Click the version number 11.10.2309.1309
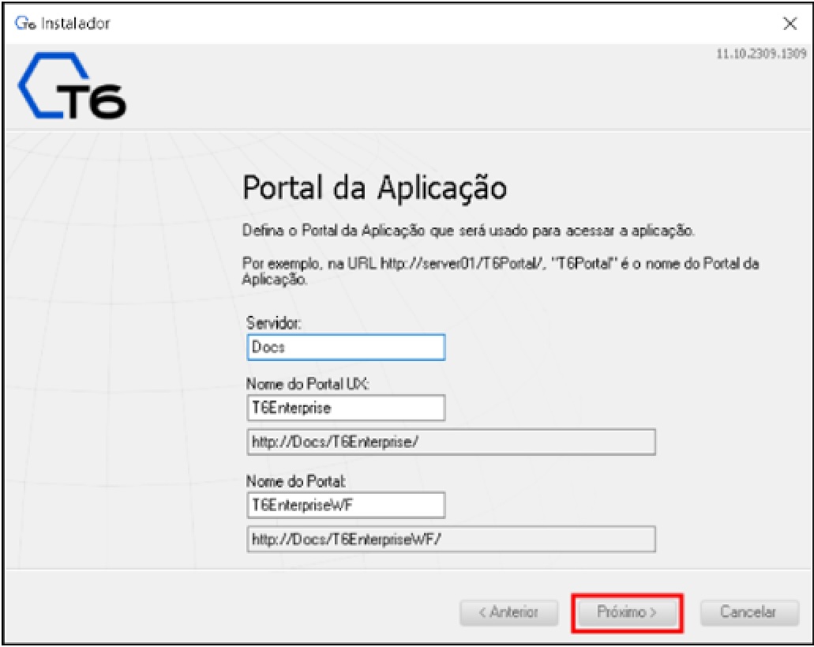This screenshot has width=814, height=647. click(761, 54)
